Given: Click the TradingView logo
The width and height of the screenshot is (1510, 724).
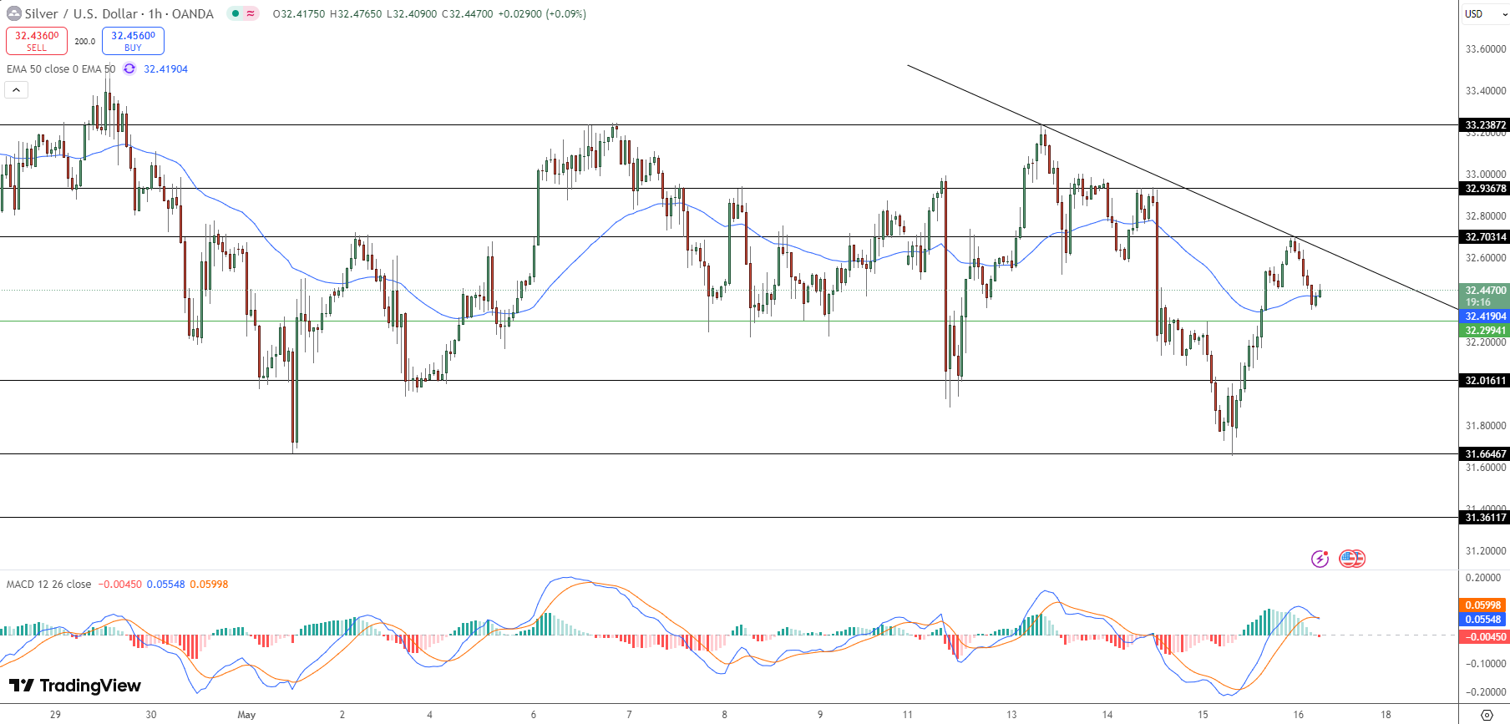Looking at the screenshot, I should pyautogui.click(x=75, y=686).
